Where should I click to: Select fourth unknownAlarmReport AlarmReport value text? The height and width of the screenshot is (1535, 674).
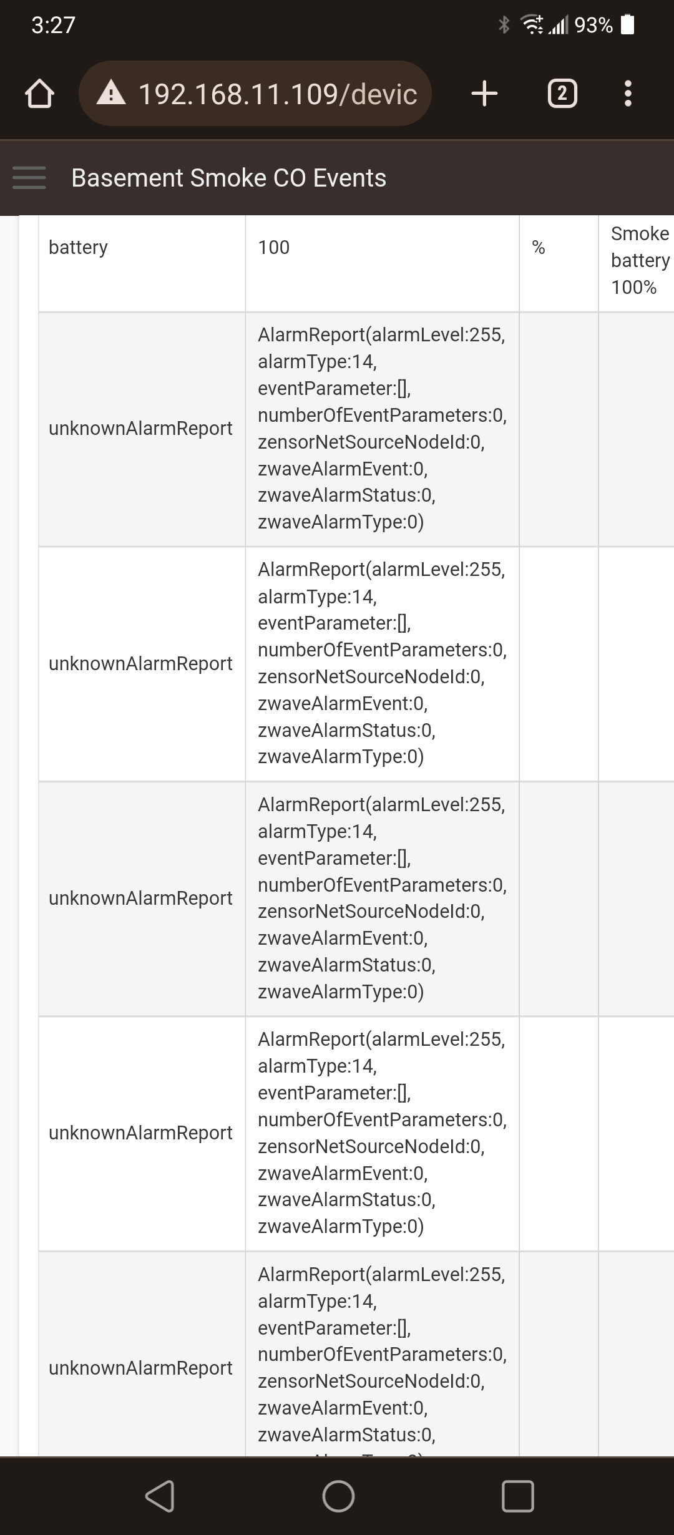382,1133
